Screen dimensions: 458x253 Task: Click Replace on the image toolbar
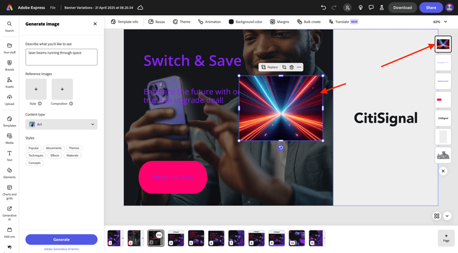269,67
